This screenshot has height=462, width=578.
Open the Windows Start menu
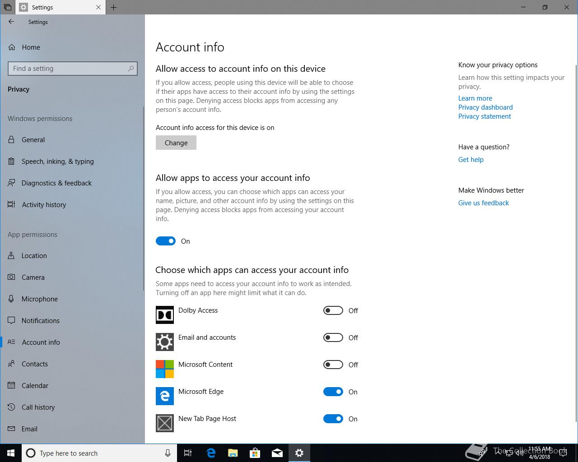[x=11, y=453]
